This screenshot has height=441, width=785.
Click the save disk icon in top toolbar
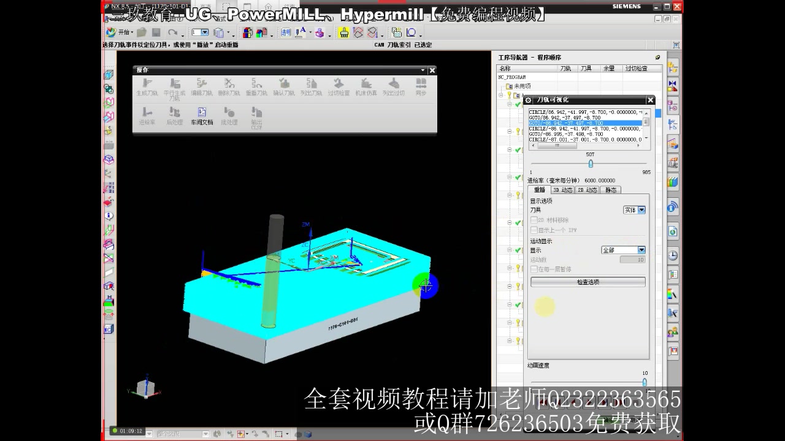coord(156,32)
